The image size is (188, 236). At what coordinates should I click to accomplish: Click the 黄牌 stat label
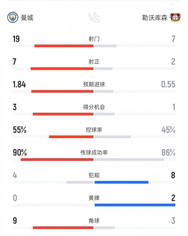pyautogui.click(x=94, y=198)
